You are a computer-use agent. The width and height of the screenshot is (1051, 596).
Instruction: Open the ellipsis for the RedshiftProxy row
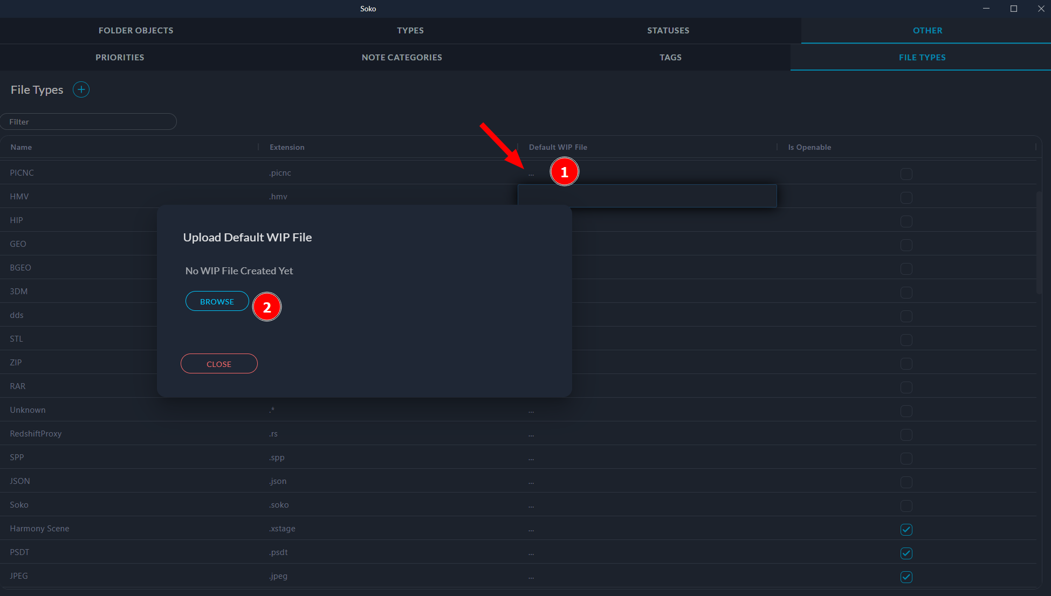[531, 435]
